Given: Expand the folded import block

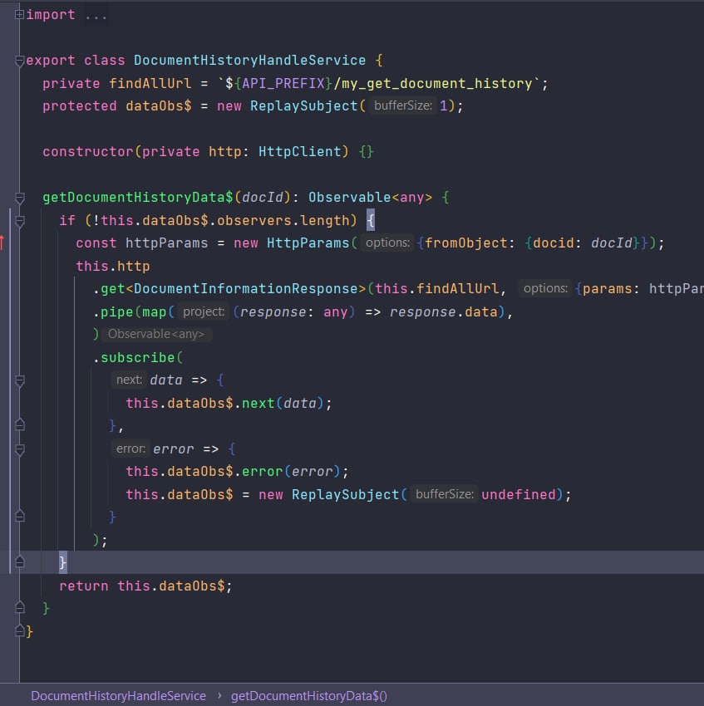Looking at the screenshot, I should (x=19, y=15).
